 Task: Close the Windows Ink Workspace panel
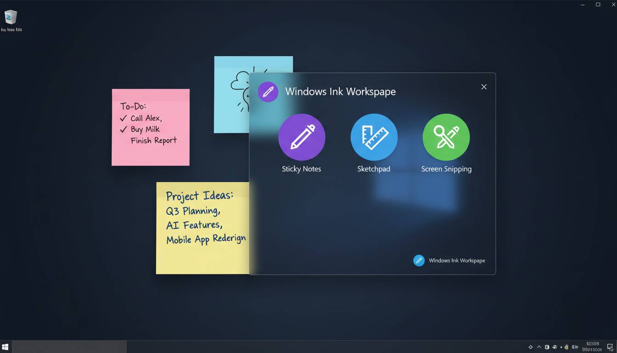tap(484, 87)
